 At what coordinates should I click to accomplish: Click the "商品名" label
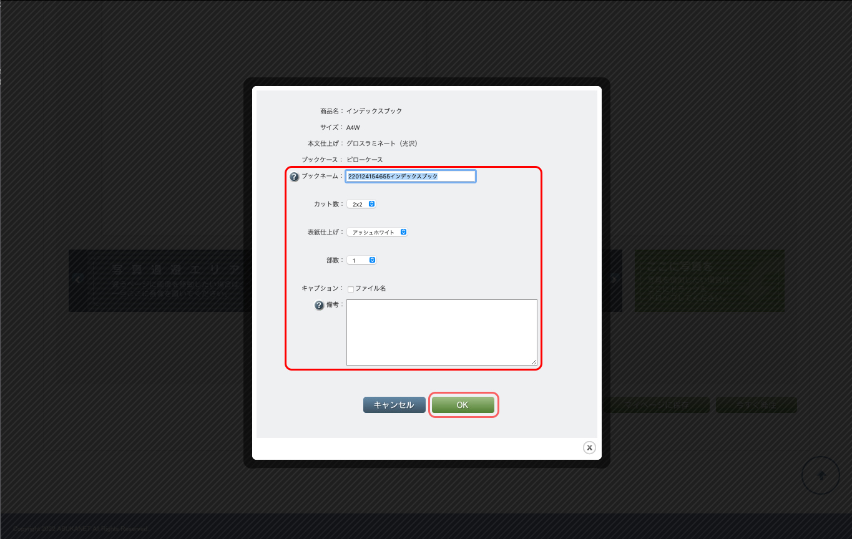click(x=330, y=111)
